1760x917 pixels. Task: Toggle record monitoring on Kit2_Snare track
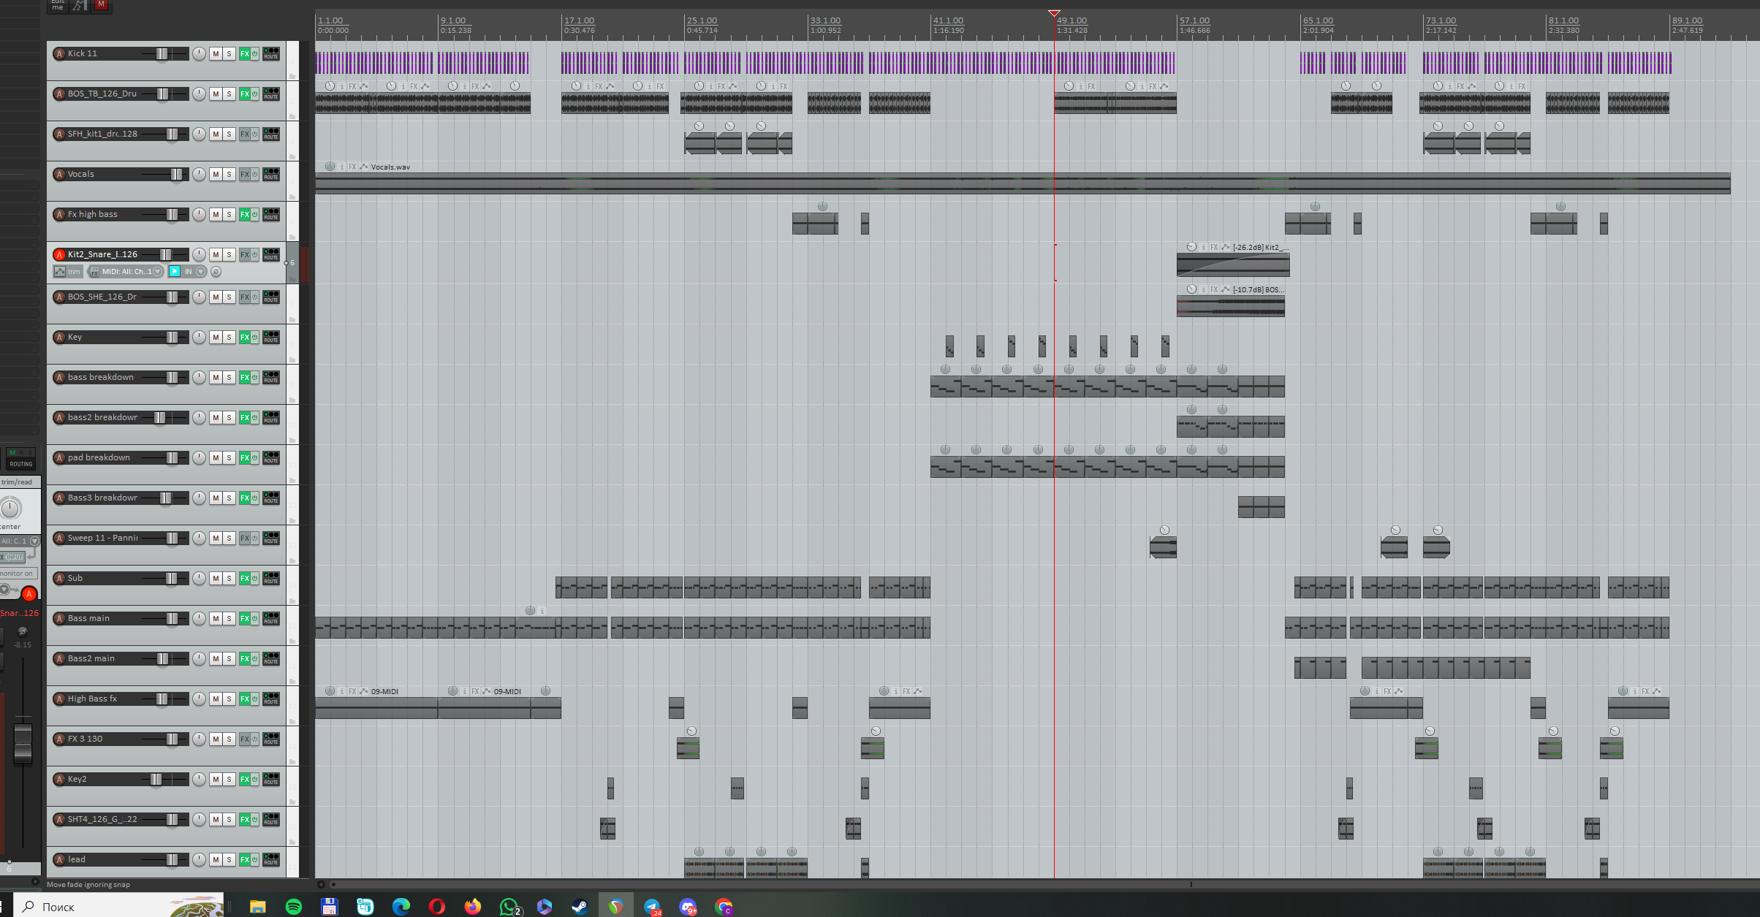(x=175, y=271)
